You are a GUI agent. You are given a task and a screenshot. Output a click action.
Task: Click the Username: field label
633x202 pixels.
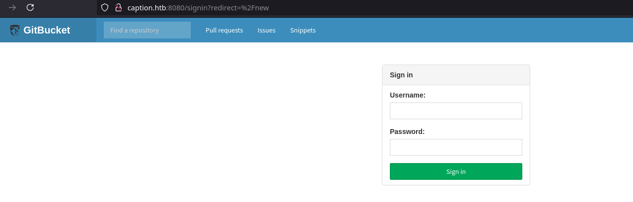(407, 95)
